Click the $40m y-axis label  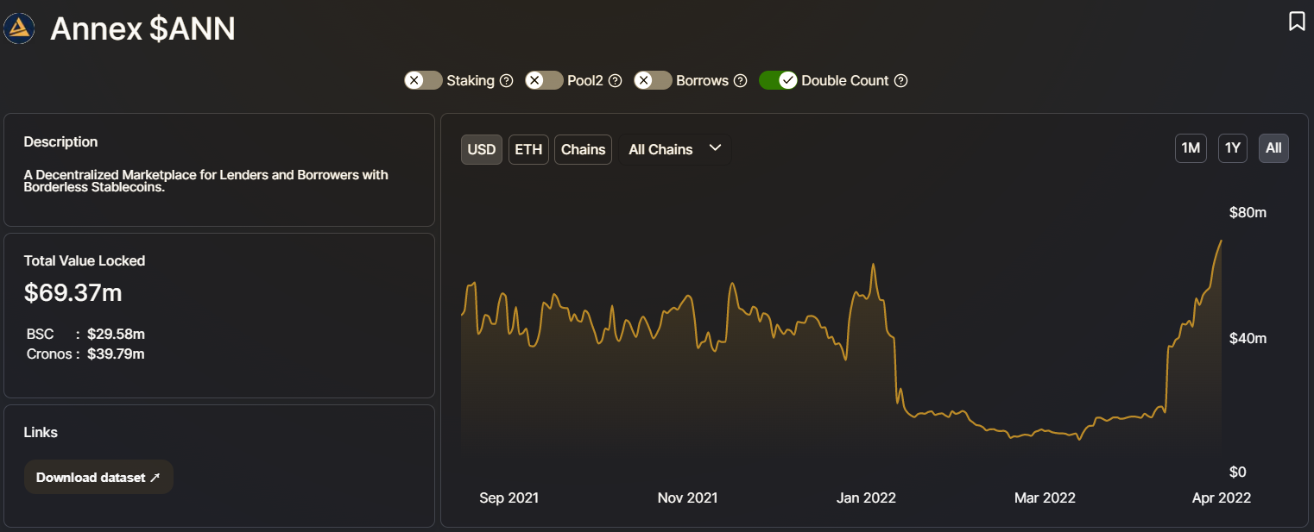pyautogui.click(x=1248, y=338)
